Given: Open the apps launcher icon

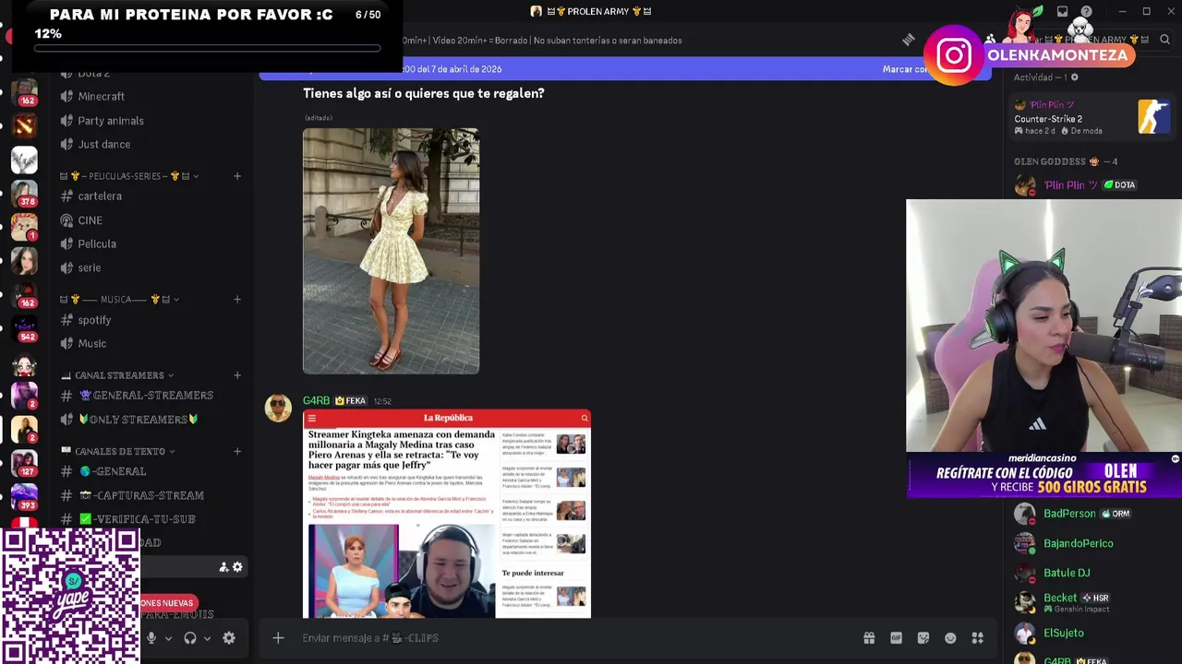Looking at the screenshot, I should (x=978, y=638).
